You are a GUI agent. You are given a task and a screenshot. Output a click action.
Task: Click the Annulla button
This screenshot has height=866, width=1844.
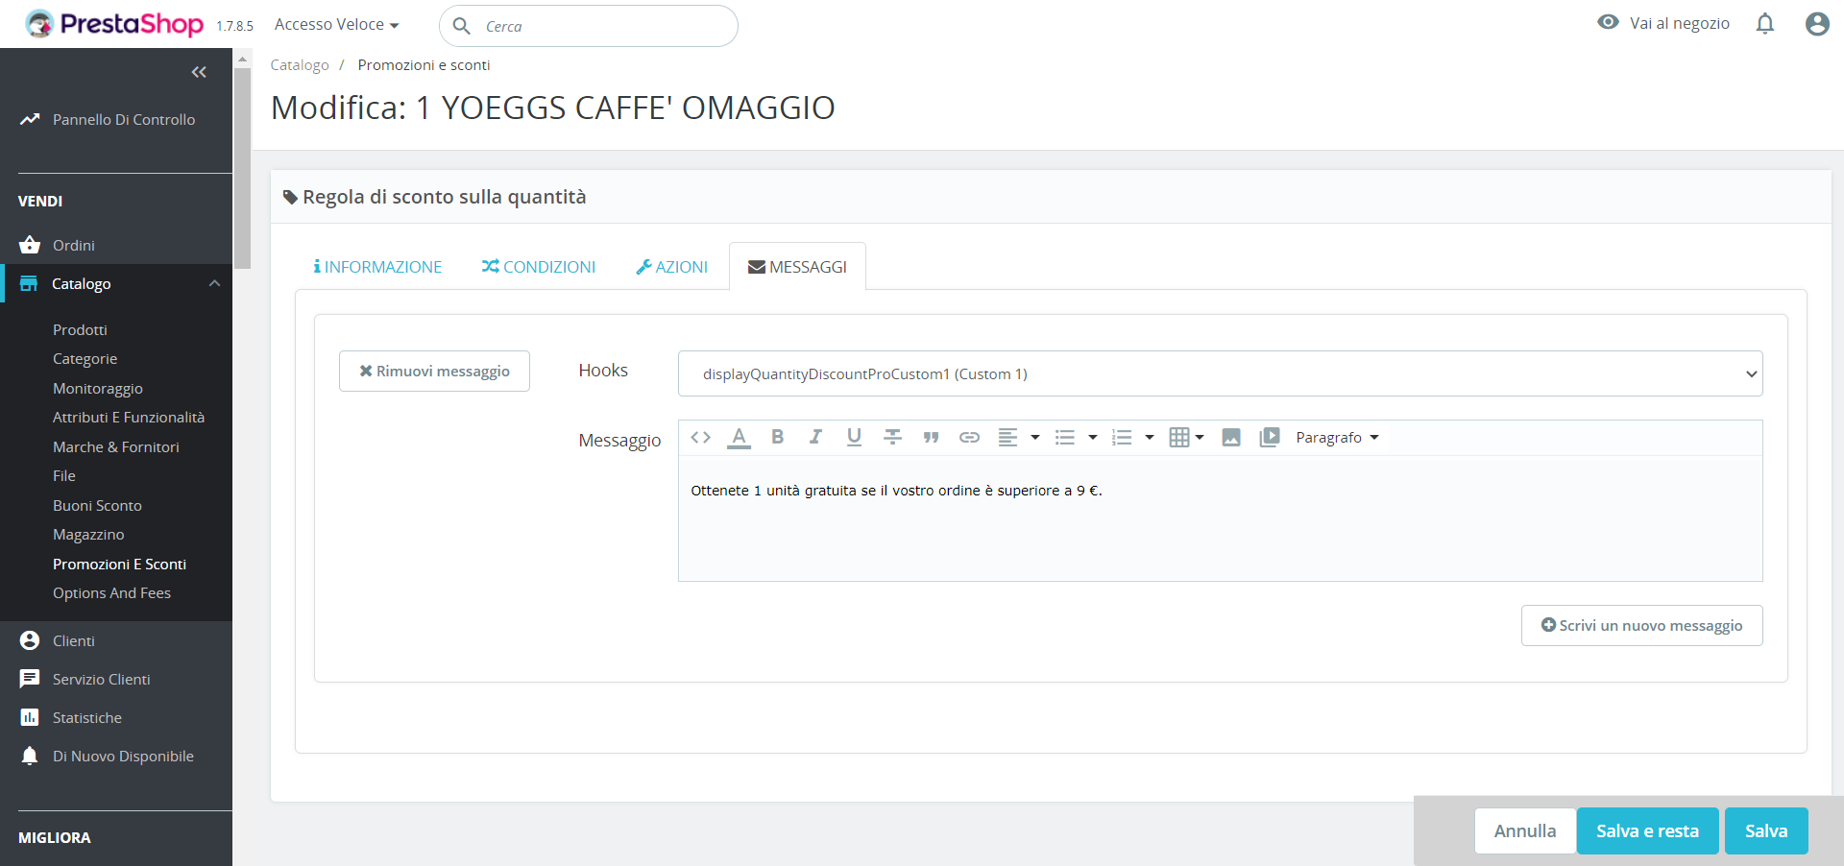coord(1525,831)
